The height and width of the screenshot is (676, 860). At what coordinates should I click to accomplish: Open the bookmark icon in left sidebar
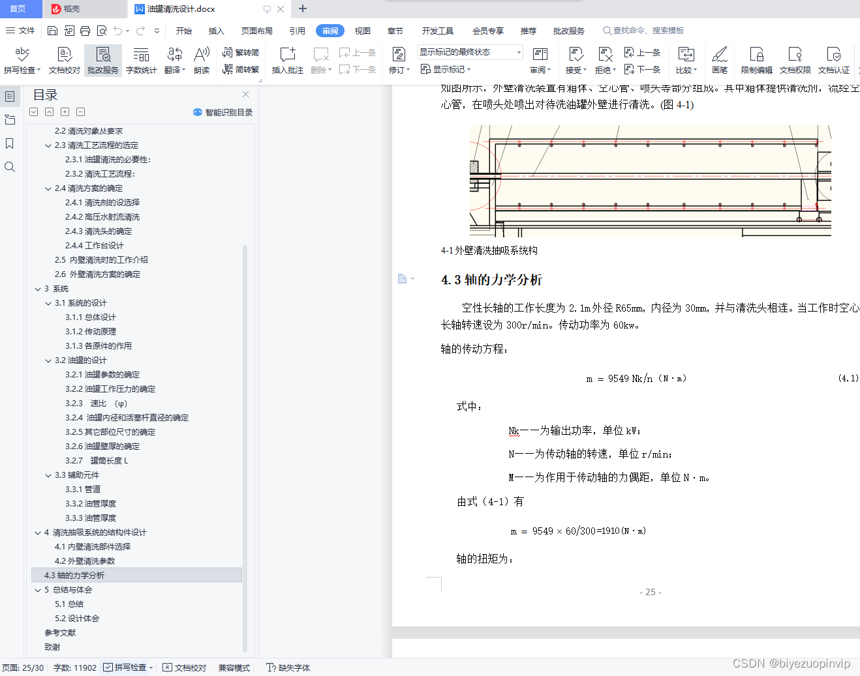[10, 143]
